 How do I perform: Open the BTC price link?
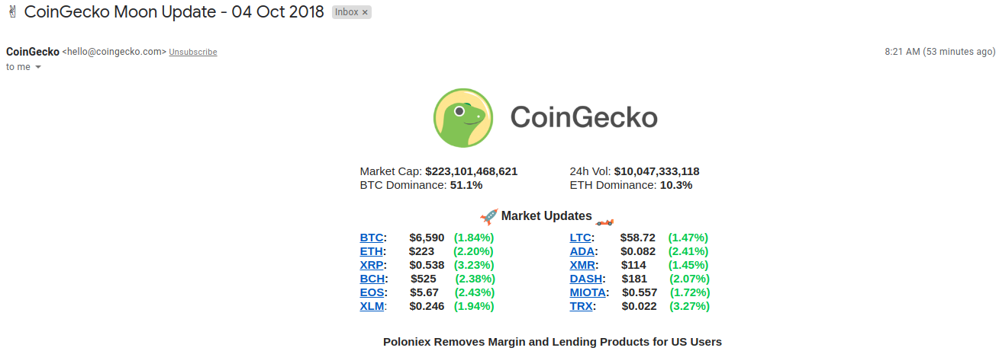371,238
